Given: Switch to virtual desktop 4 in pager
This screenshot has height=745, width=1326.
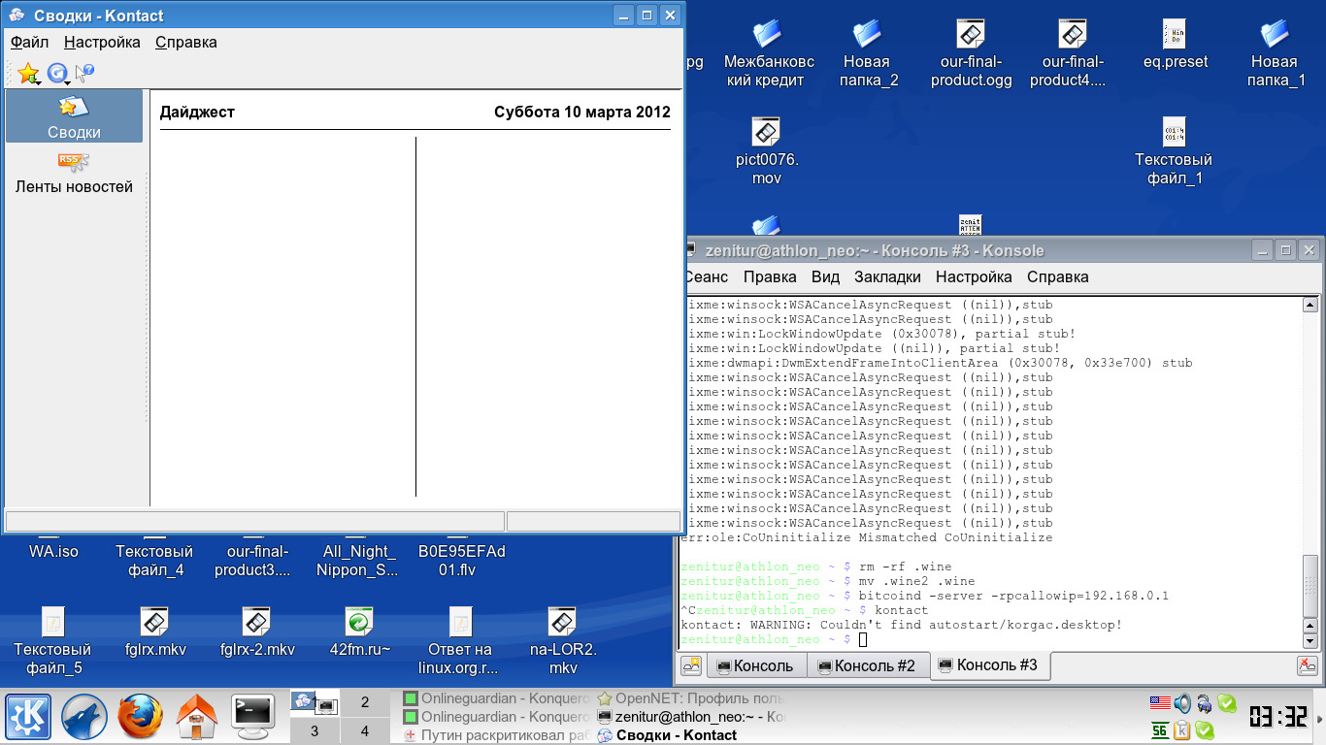Looking at the screenshot, I should (x=365, y=730).
